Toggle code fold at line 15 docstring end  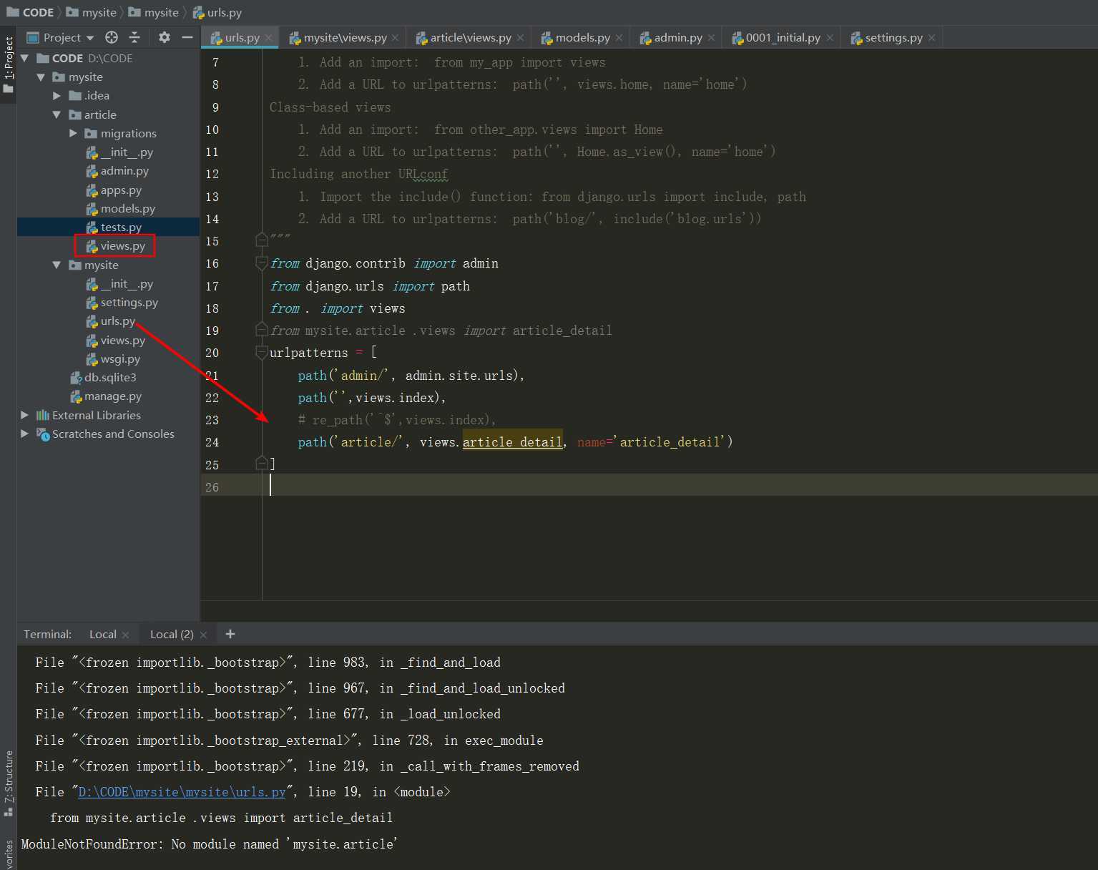[x=262, y=240]
